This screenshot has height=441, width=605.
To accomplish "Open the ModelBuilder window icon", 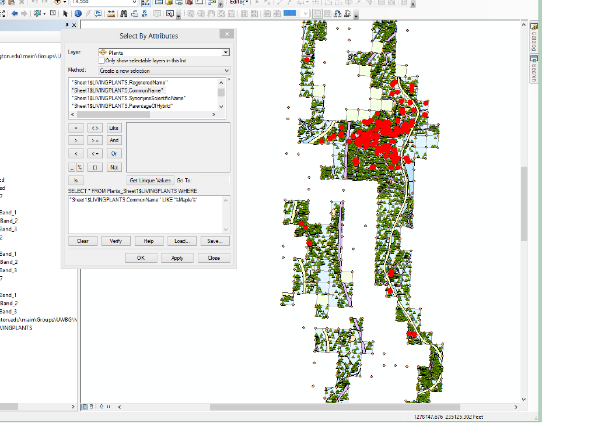I will pyautogui.click(x=212, y=2).
